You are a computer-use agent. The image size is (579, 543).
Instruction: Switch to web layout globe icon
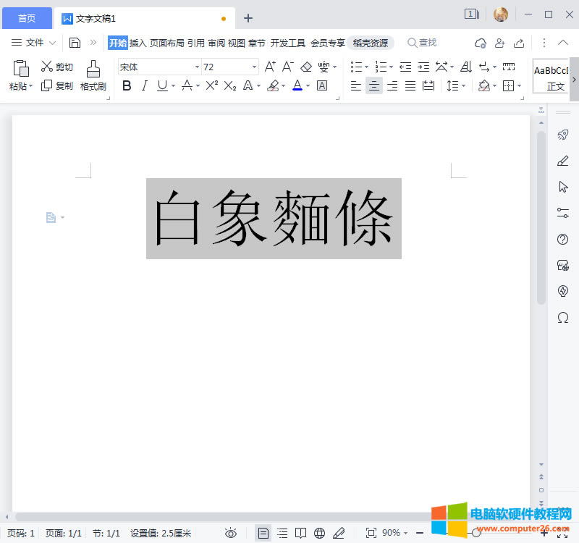pyautogui.click(x=320, y=534)
